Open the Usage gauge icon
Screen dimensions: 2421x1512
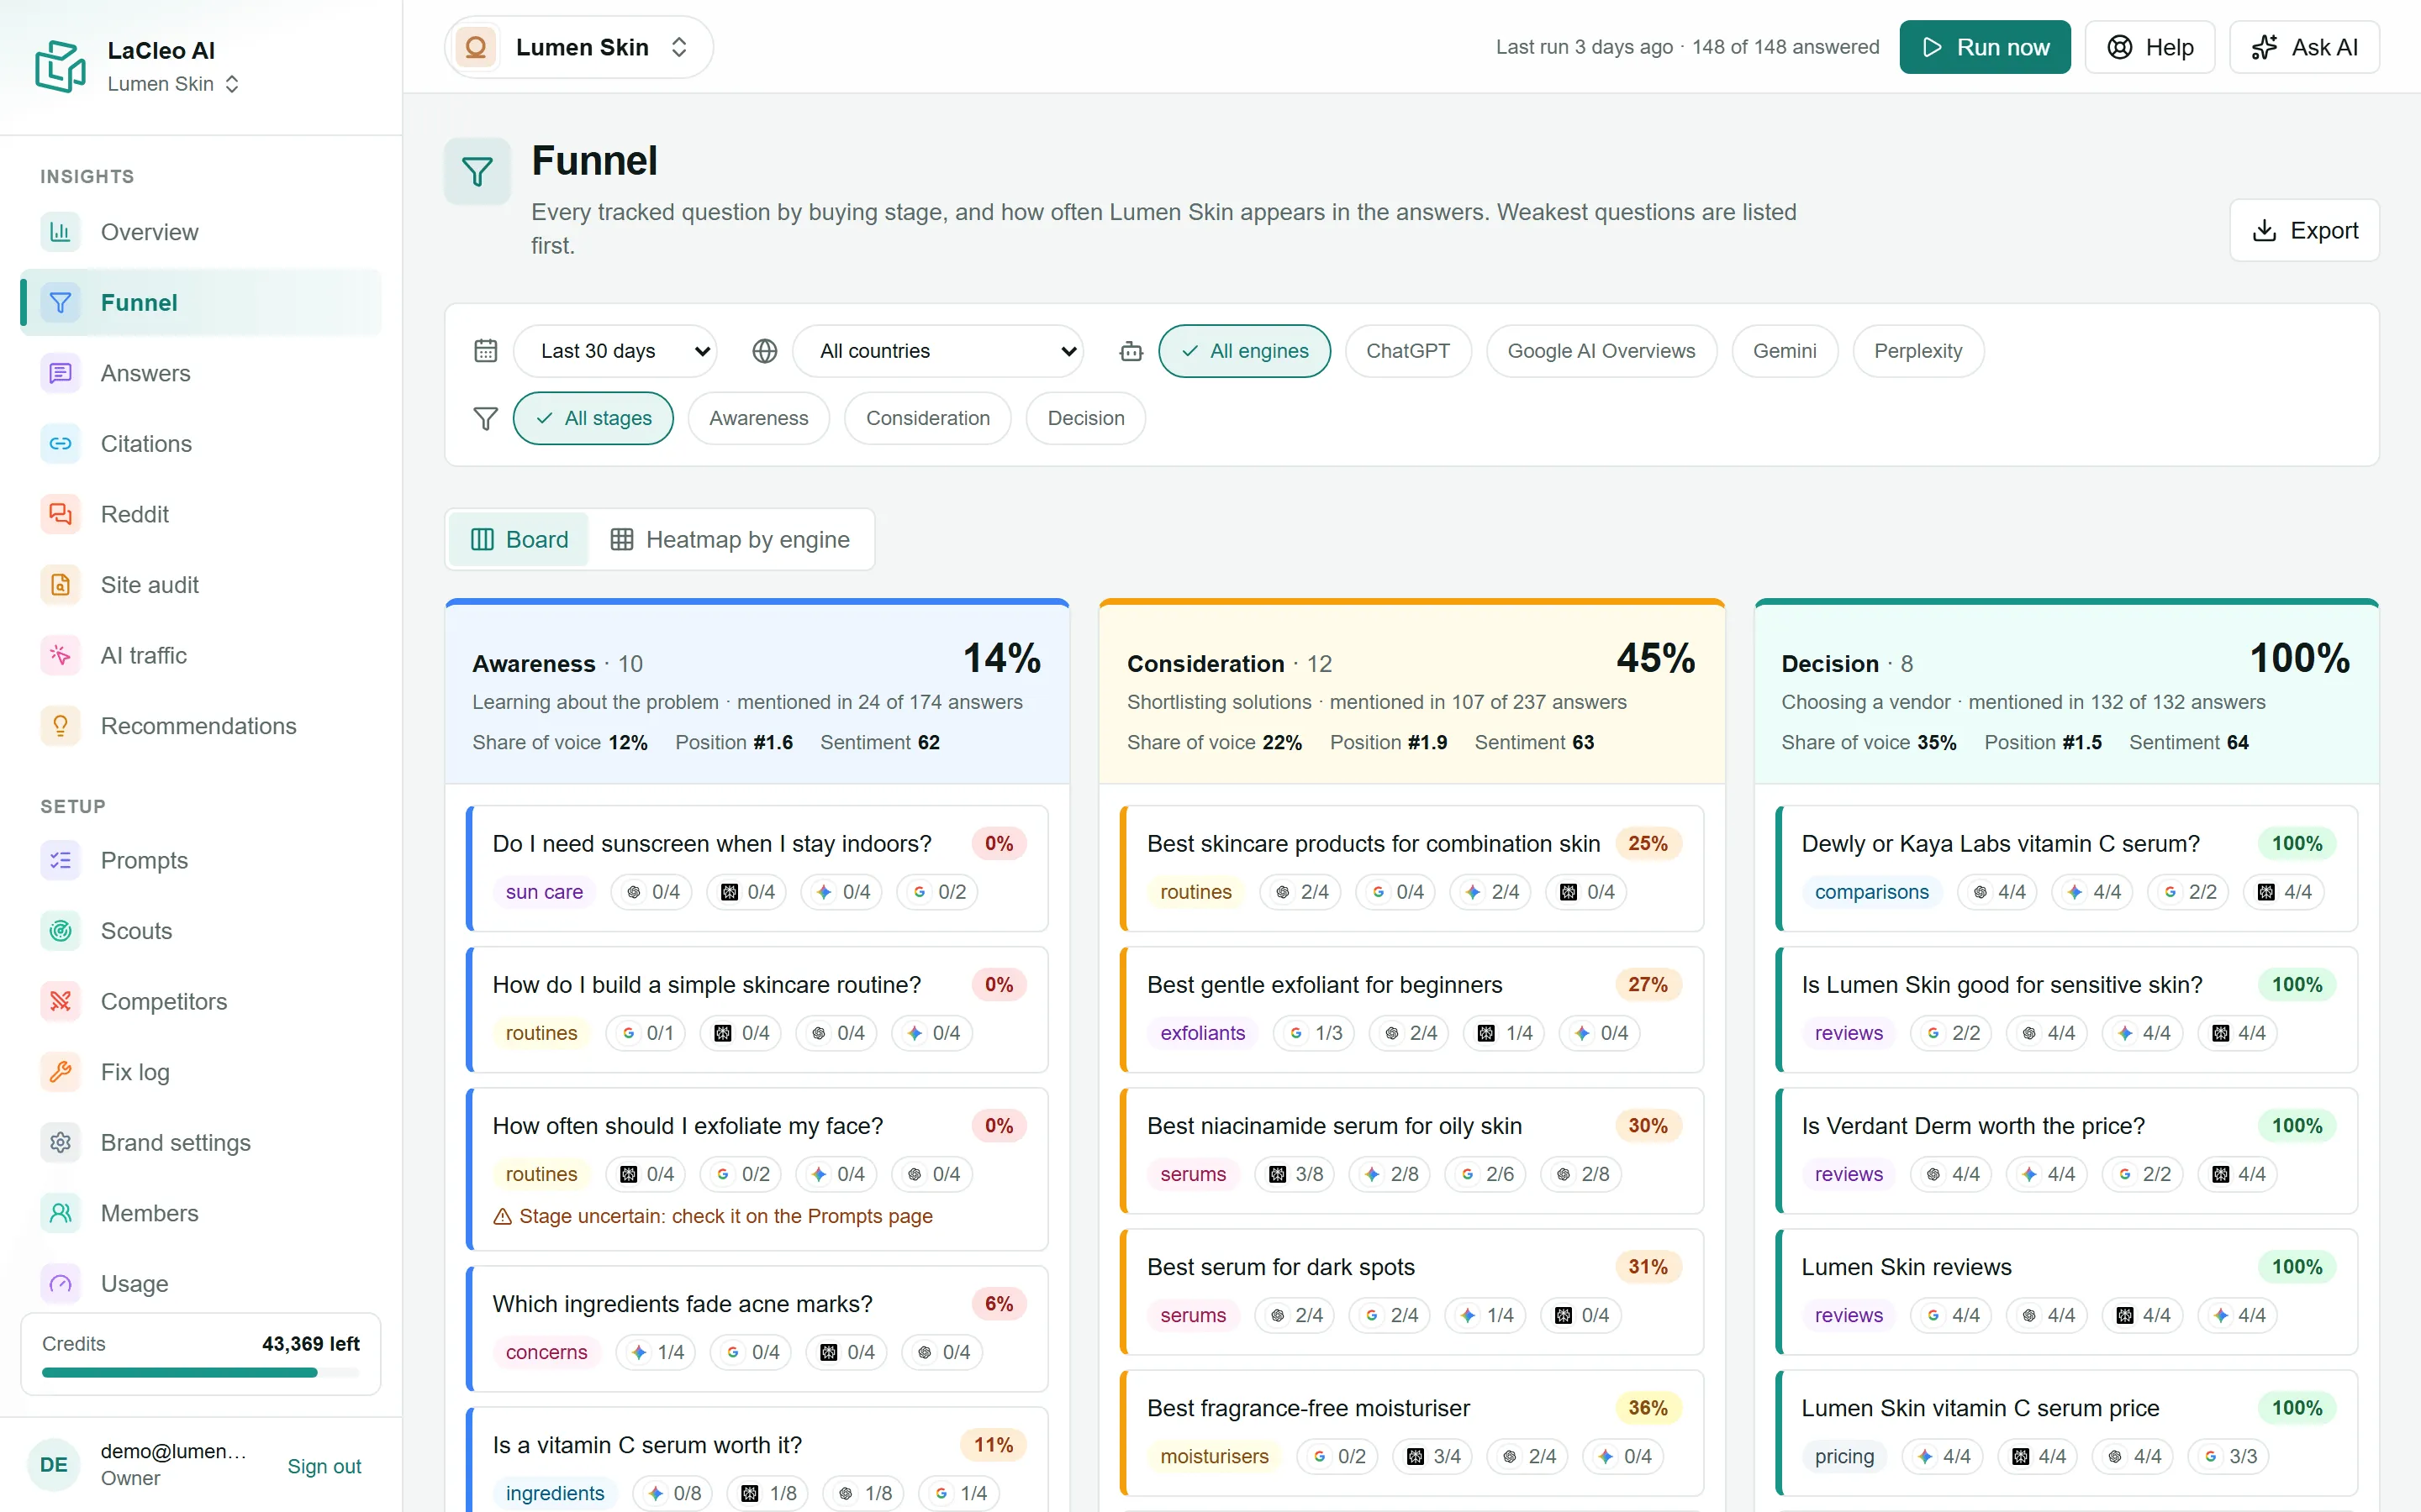[x=60, y=1283]
